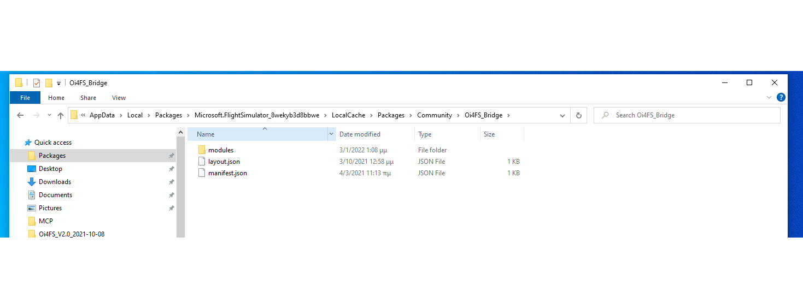
Task: Sort by the Date modified column
Action: (x=360, y=134)
